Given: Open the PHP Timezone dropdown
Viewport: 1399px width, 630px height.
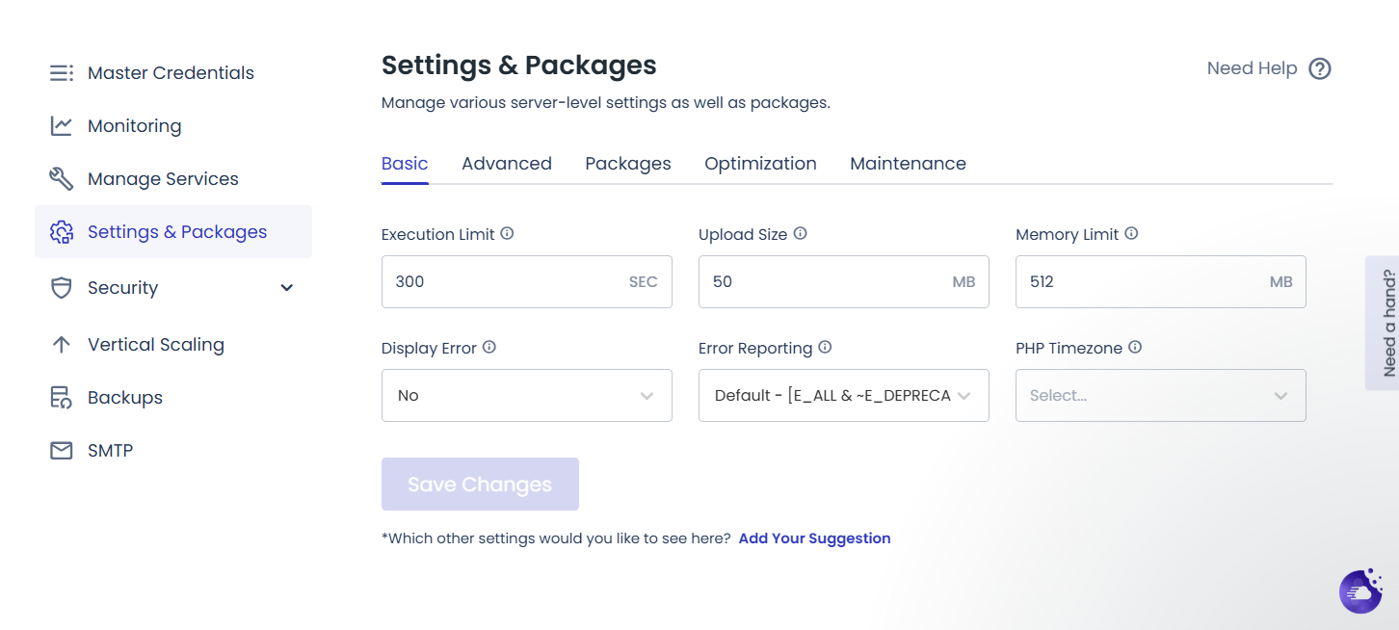Looking at the screenshot, I should click(1160, 396).
